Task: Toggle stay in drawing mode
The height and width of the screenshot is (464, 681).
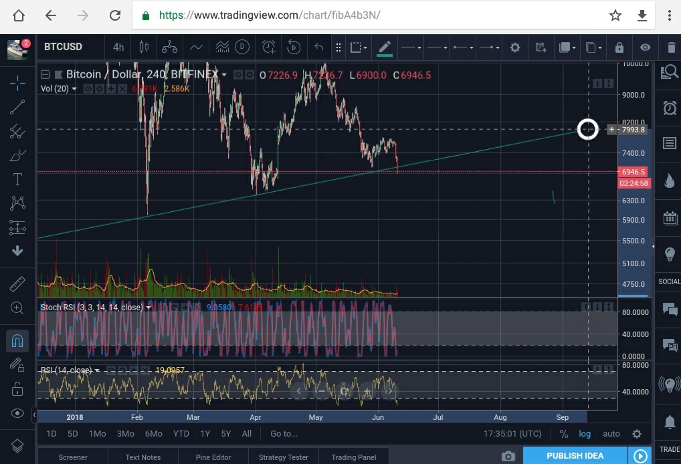Action: coord(17,364)
